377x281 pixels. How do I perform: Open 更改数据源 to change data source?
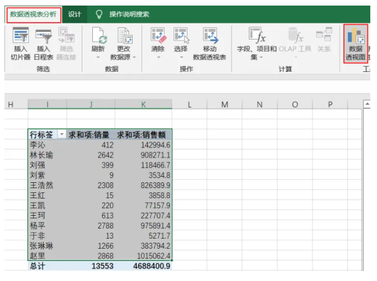[124, 43]
